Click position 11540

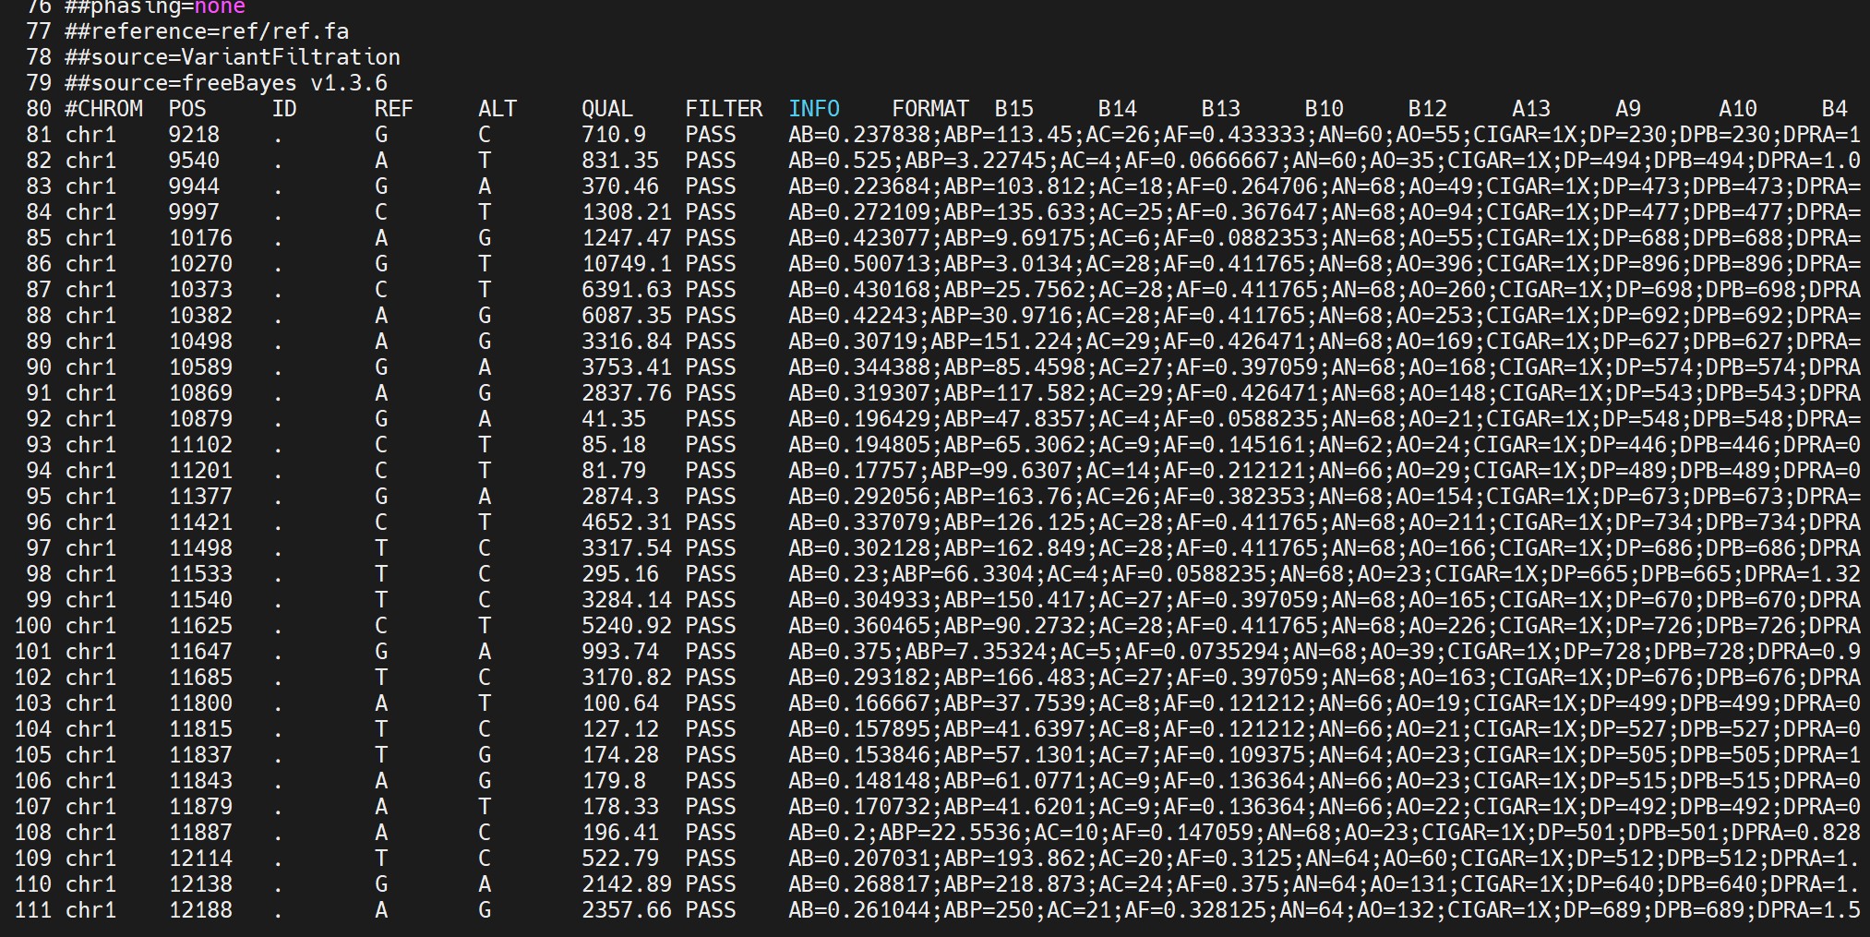(x=200, y=600)
